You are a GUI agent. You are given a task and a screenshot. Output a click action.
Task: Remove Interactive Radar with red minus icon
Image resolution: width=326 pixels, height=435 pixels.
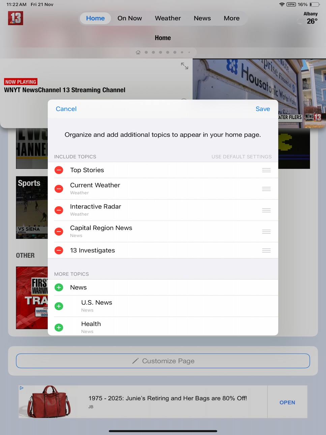coord(59,210)
